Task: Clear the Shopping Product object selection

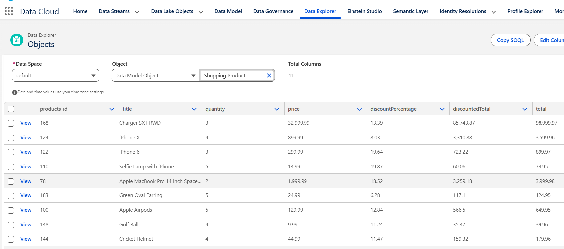Action: click(269, 76)
